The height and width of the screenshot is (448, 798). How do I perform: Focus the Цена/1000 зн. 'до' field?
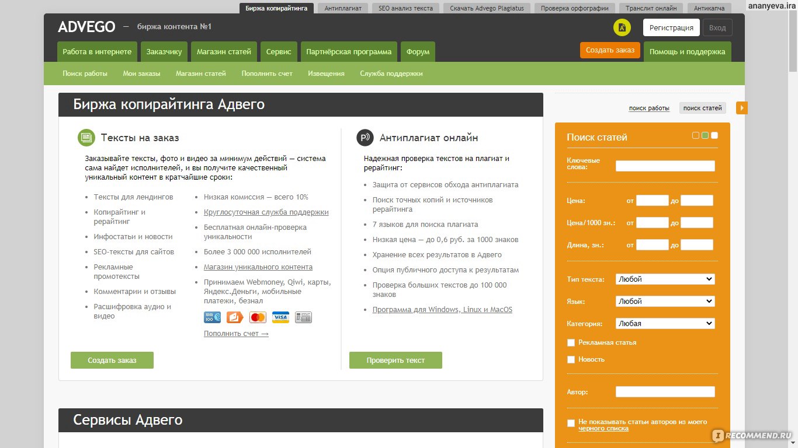[697, 223]
